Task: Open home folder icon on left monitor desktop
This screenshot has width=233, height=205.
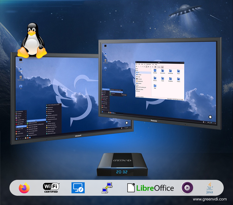Action: point(21,87)
